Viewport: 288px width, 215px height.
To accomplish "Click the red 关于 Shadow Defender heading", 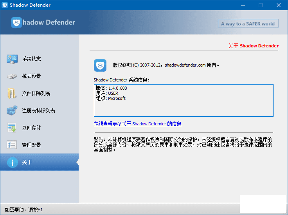I will click(253, 46).
